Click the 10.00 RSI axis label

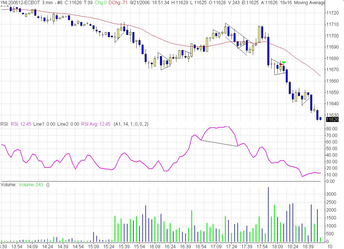[332, 175]
